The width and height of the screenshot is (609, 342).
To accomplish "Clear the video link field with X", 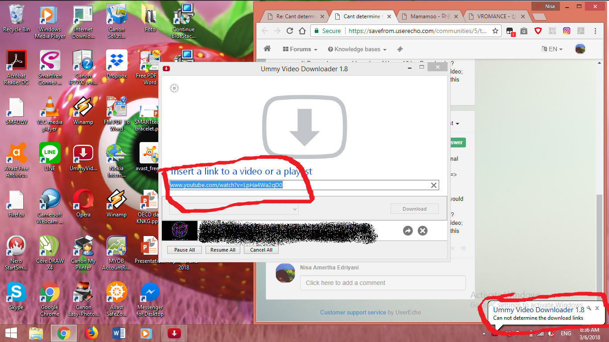I will pos(433,185).
